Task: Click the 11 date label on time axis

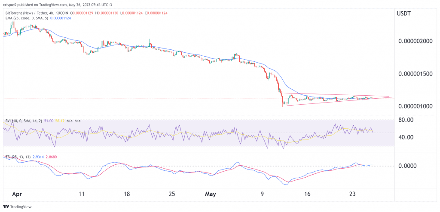Action: 82,194
